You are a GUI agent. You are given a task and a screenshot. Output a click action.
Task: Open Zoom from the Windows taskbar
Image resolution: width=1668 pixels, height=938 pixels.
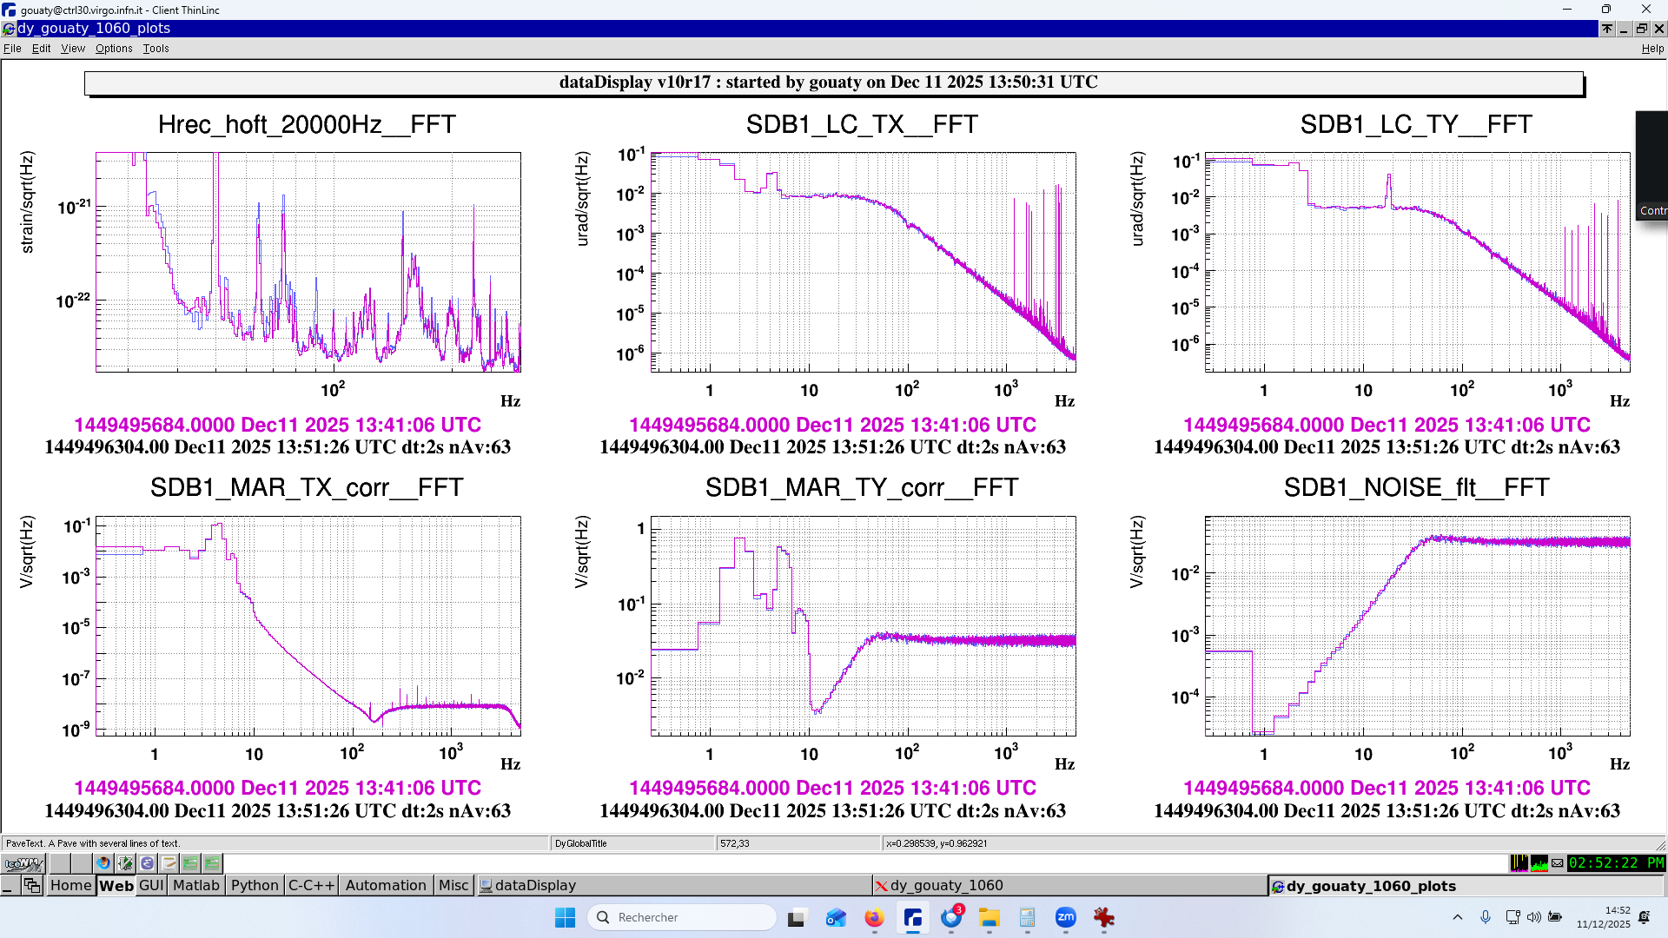point(1065,917)
